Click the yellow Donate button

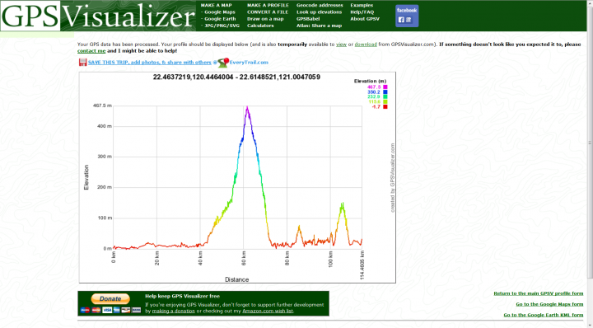(x=110, y=298)
